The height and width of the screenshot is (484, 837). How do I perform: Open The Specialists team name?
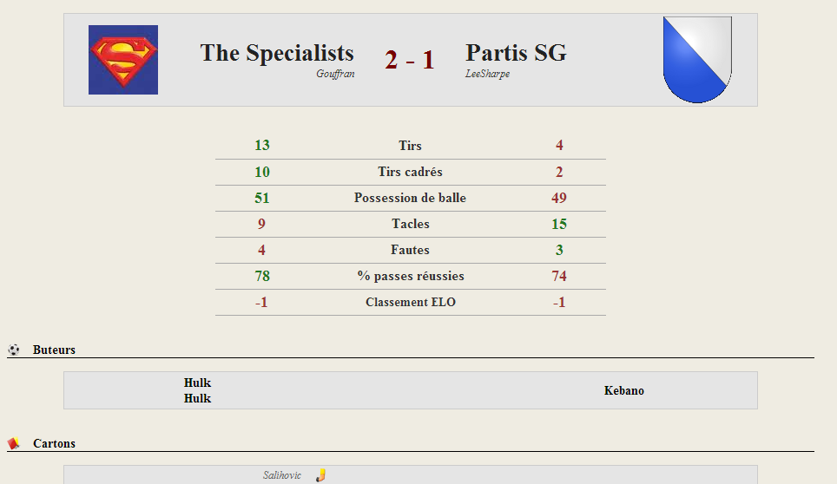click(x=277, y=53)
